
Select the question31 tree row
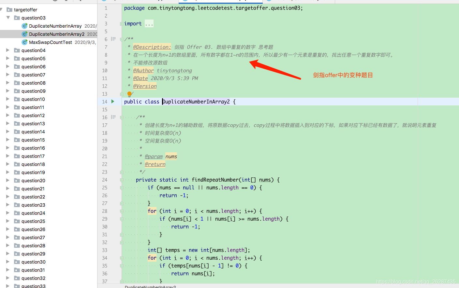tap(49, 270)
